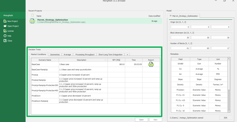Click the Close icon in sidebar

(x=5, y=41)
